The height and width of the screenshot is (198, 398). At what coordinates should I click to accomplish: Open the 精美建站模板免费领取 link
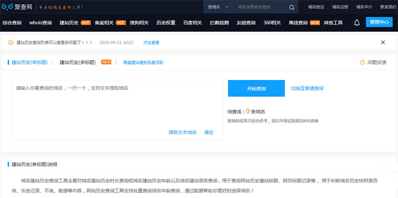143,63
